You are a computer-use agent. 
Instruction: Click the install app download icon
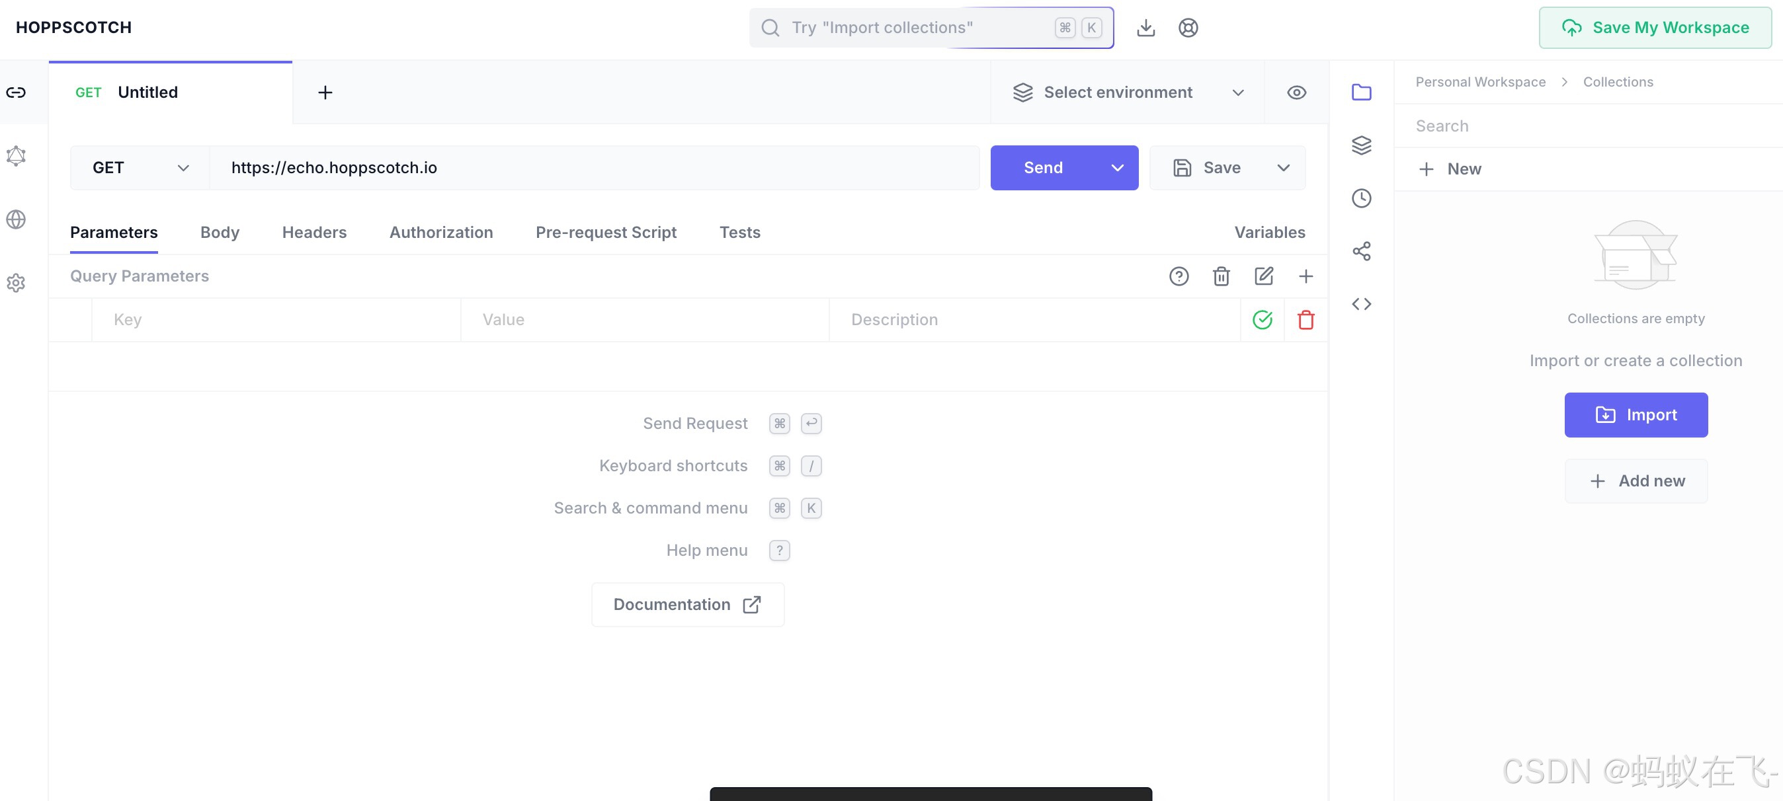[1145, 28]
